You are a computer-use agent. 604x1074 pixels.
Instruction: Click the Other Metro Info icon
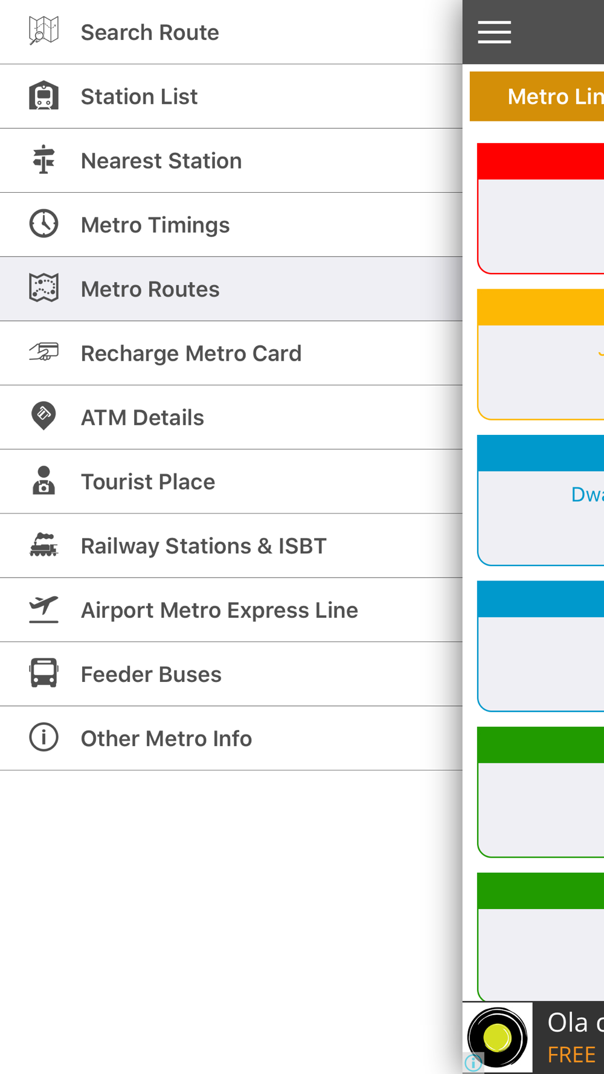pyautogui.click(x=43, y=737)
